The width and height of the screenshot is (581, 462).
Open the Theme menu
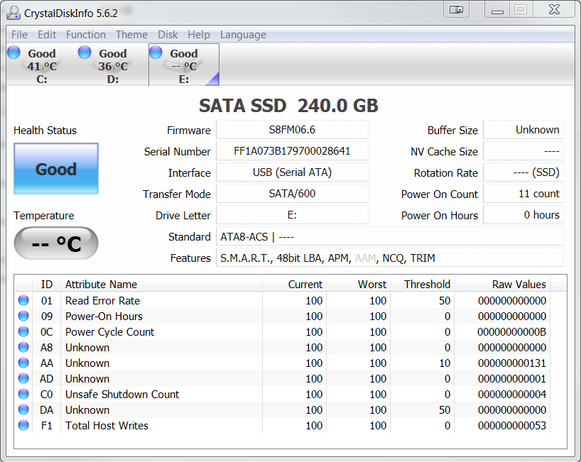(131, 35)
